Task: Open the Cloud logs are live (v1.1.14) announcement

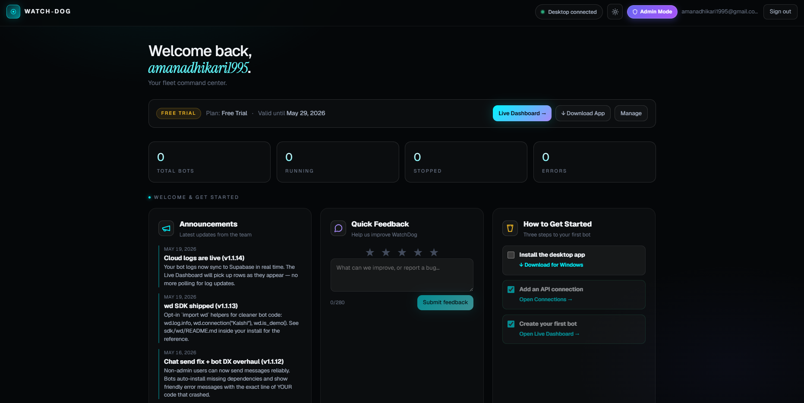Action: point(204,258)
